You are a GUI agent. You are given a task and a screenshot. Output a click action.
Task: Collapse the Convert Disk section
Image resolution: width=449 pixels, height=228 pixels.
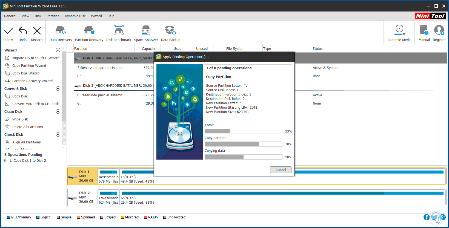[58, 88]
